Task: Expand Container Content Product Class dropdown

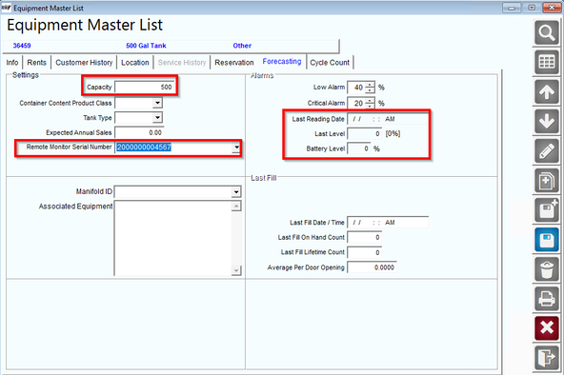Action: click(x=157, y=103)
